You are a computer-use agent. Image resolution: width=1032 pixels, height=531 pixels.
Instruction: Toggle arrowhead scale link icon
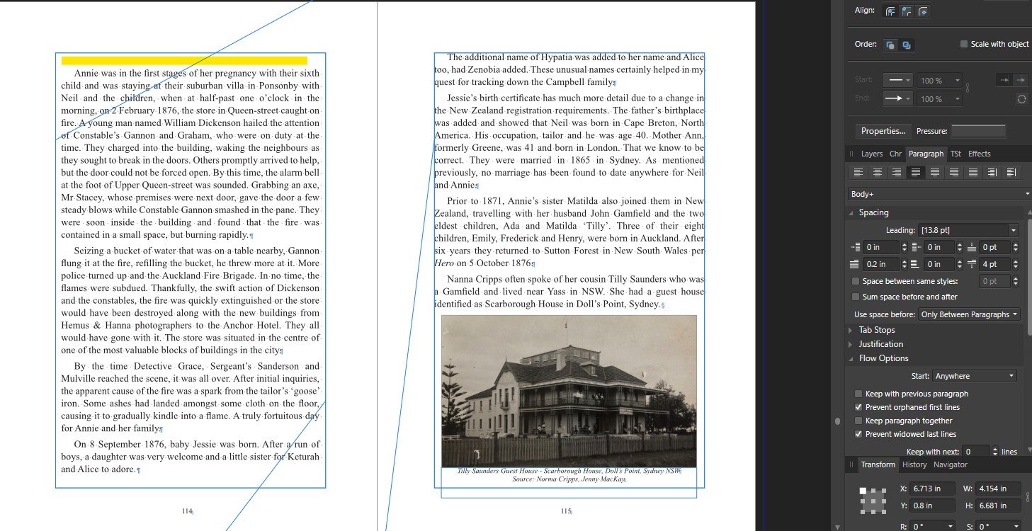pos(968,89)
